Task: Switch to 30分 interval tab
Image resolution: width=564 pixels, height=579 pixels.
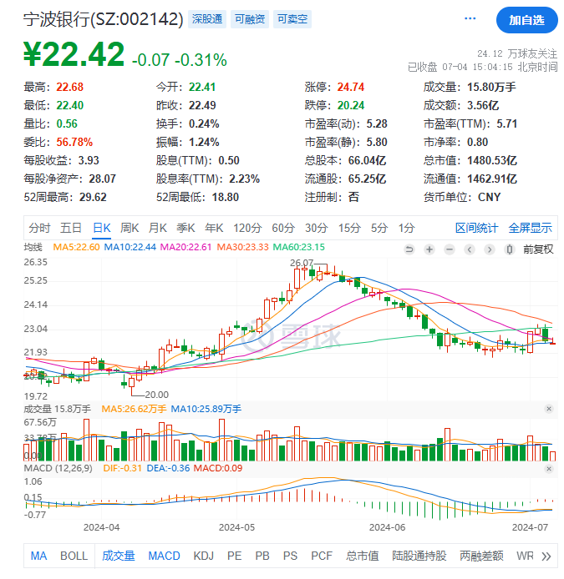Action: pyautogui.click(x=317, y=228)
